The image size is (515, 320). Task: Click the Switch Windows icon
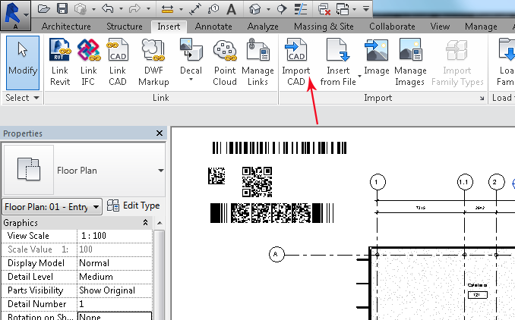(343, 9)
